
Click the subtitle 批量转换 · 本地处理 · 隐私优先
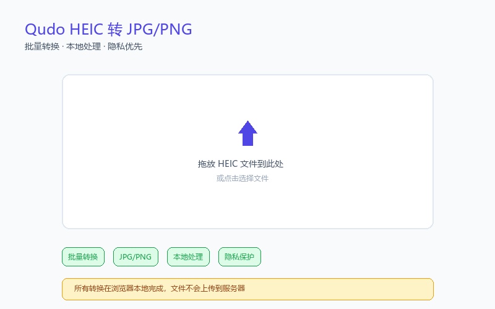[x=84, y=47]
